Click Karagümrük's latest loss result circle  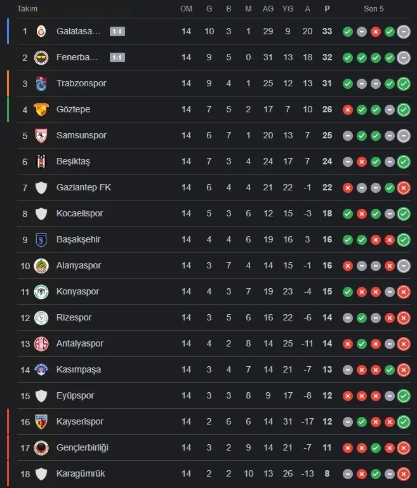coord(404,473)
